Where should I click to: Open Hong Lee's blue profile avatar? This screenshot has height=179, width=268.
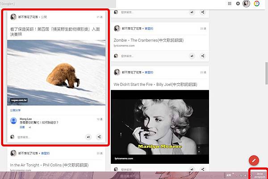point(13,121)
